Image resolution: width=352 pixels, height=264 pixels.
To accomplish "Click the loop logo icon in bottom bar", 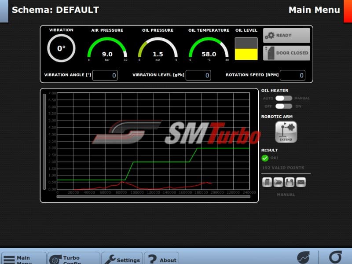I will pyautogui.click(x=335, y=257).
